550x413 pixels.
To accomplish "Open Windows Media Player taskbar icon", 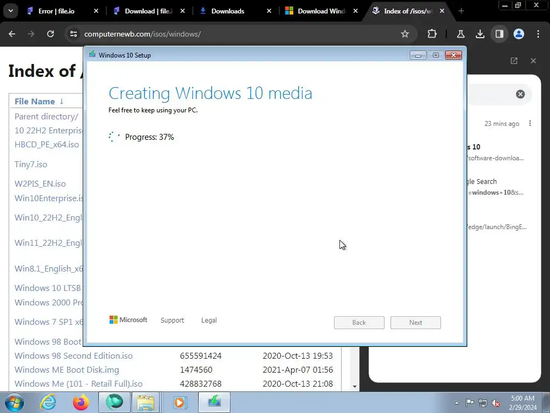I will pyautogui.click(x=180, y=402).
